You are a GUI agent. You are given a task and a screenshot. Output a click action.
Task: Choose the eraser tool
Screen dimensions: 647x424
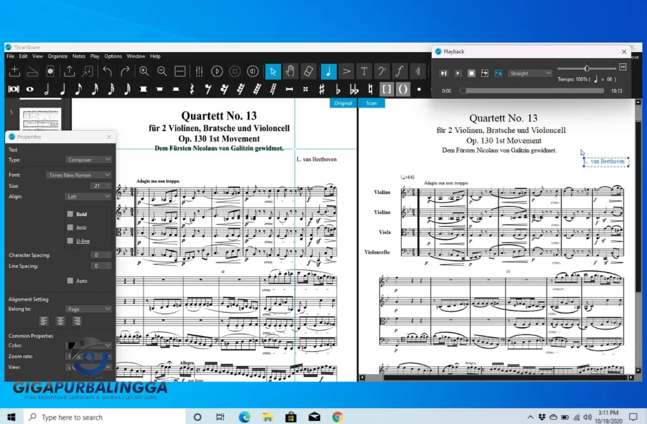click(308, 71)
